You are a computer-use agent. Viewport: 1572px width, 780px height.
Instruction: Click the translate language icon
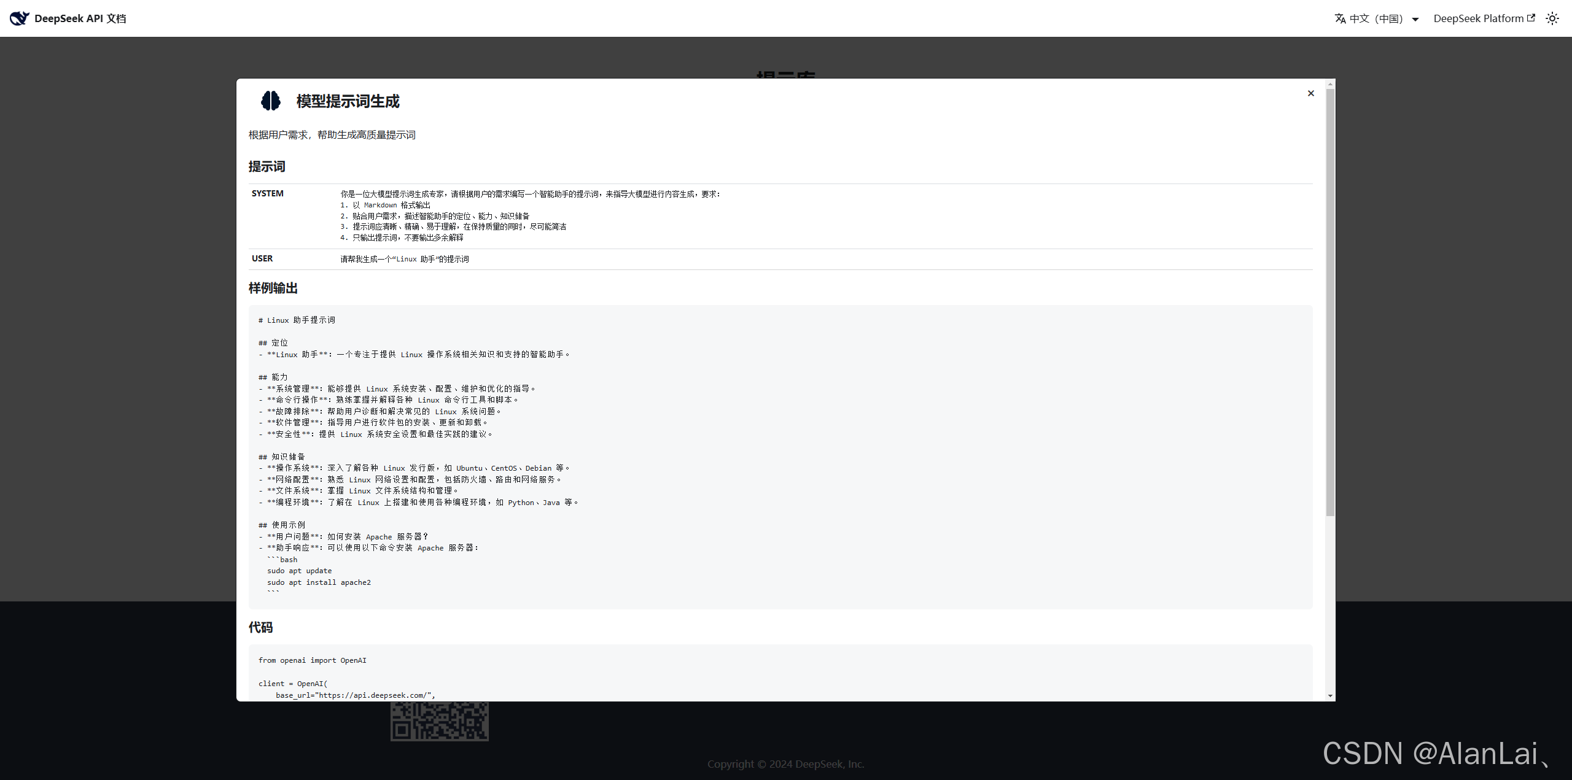[1340, 19]
